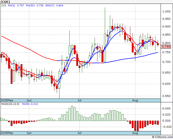Click the MACD(26,12,9) indicator label

[x=10, y=104]
